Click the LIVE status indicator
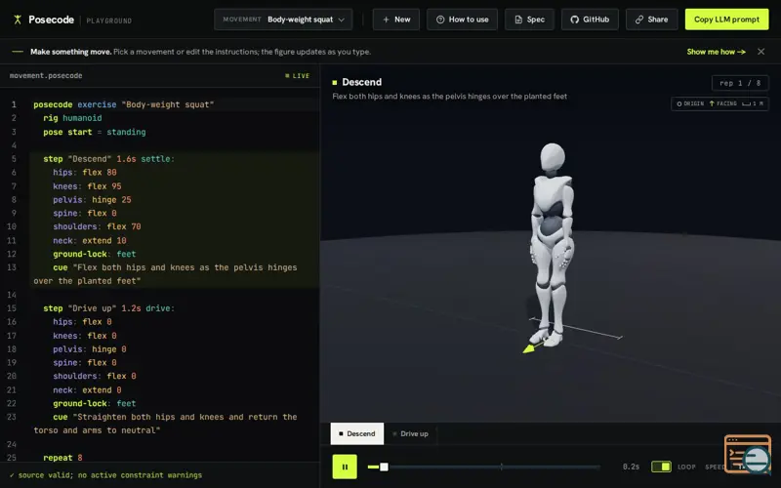 click(298, 76)
